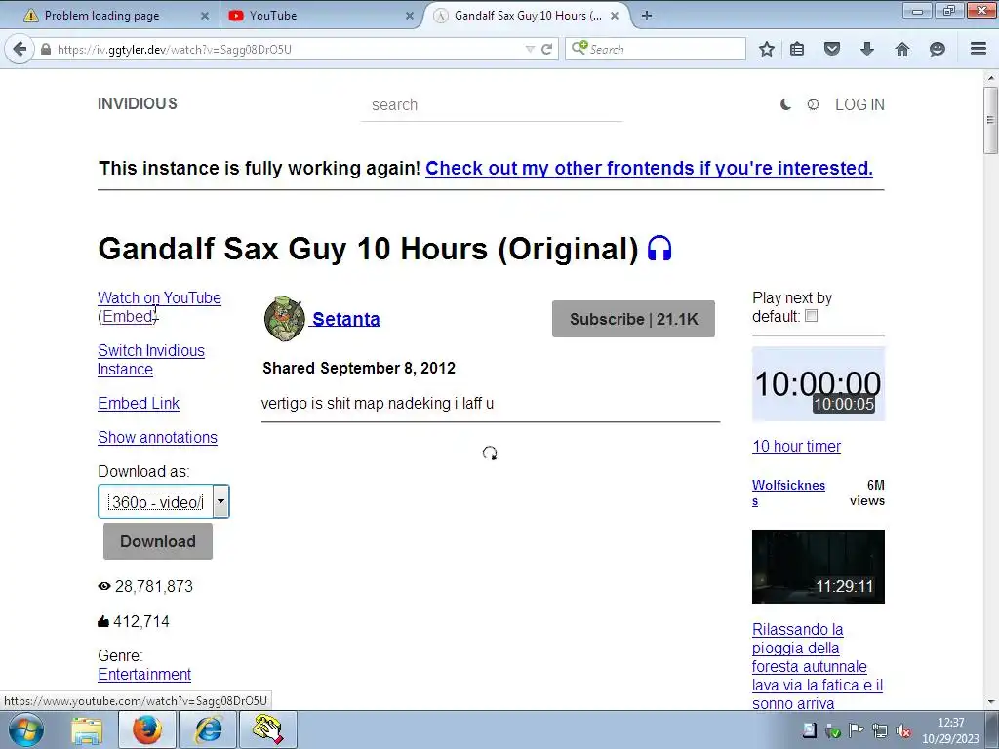Expand the Download as quality dropdown
The width and height of the screenshot is (999, 749).
coord(220,501)
